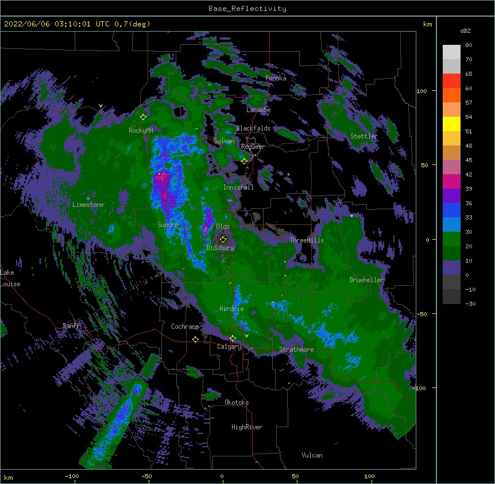Image resolution: width=495 pixels, height=484 pixels.
Task: Click the Sylvan label
Action: click(224, 141)
